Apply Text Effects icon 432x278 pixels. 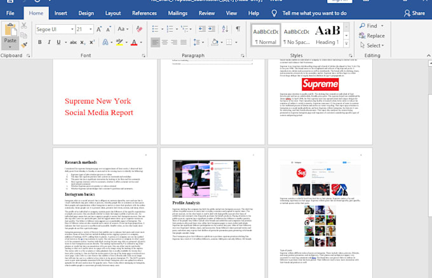click(105, 42)
